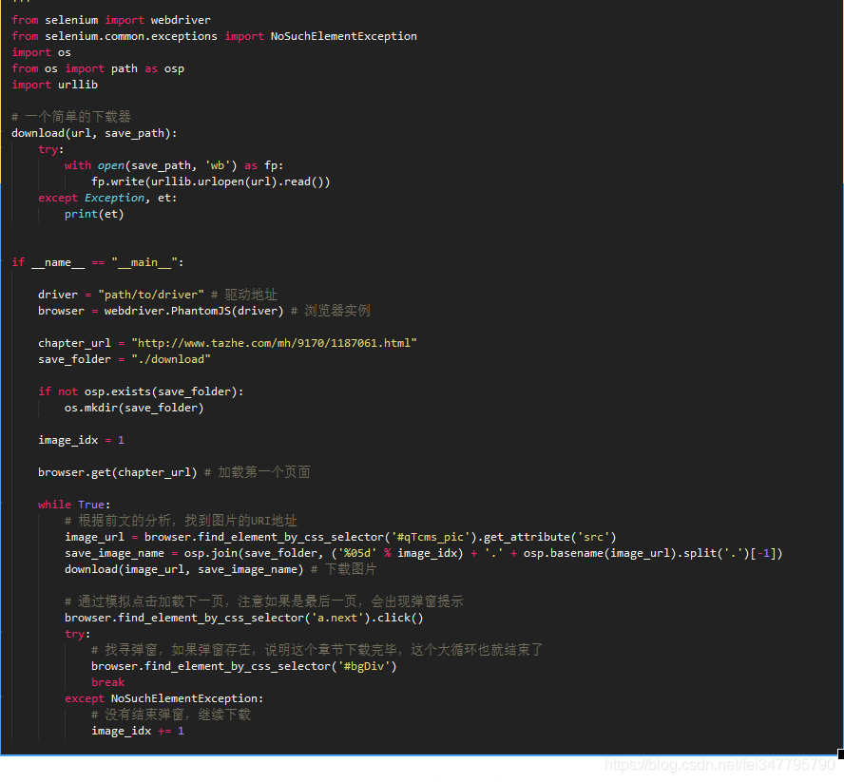Screen dimensions: 844x782
Task: Click the "./download" string
Action: [x=171, y=359]
